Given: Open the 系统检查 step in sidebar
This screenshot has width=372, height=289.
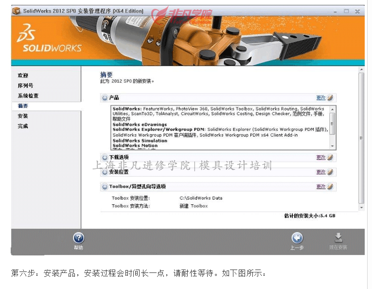Looking at the screenshot, I should pos(28,96).
